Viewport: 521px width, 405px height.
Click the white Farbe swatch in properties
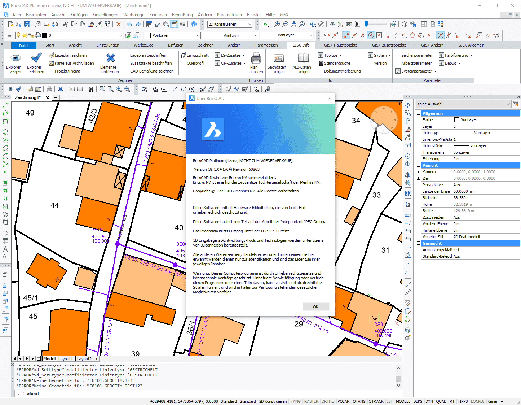(456, 119)
